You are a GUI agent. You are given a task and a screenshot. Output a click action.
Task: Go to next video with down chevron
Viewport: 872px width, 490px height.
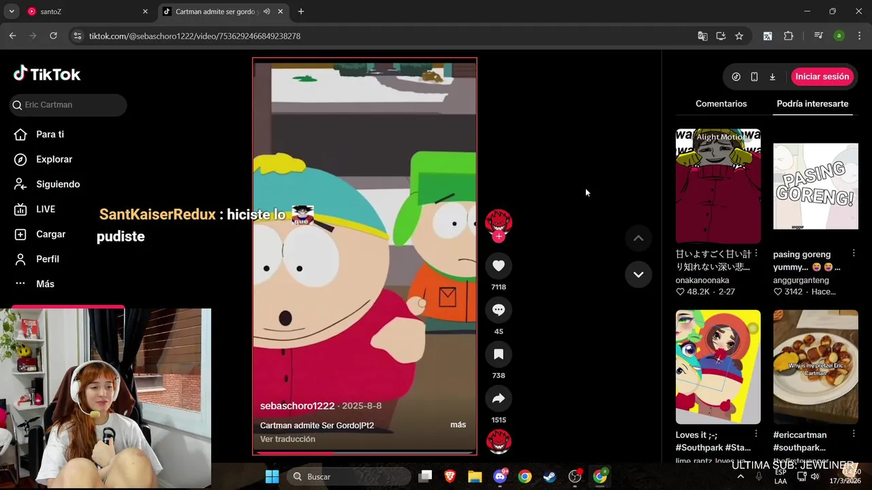[x=638, y=274]
